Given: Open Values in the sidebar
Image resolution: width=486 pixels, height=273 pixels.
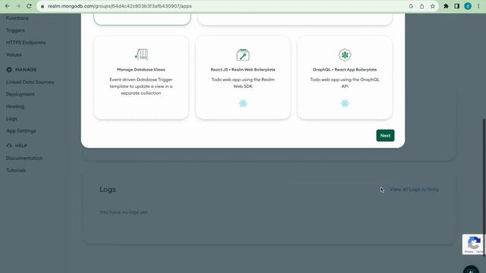Looking at the screenshot, I should [14, 55].
